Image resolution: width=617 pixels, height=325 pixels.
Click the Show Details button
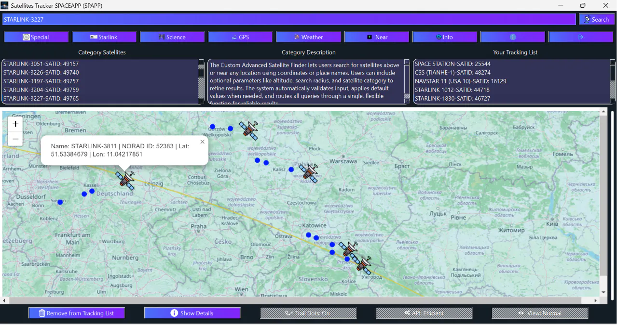[x=192, y=313]
